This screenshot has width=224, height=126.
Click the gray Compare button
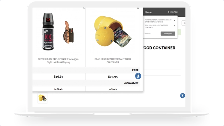pos(168,34)
